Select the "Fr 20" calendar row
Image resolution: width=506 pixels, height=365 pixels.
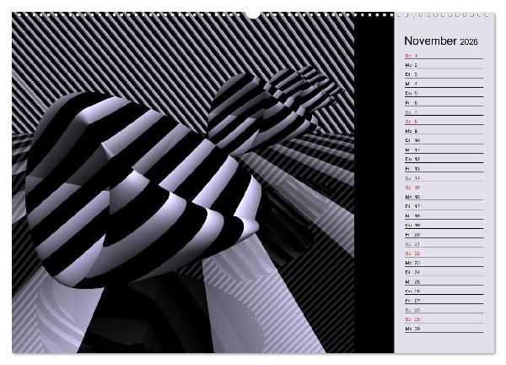click(x=444, y=234)
